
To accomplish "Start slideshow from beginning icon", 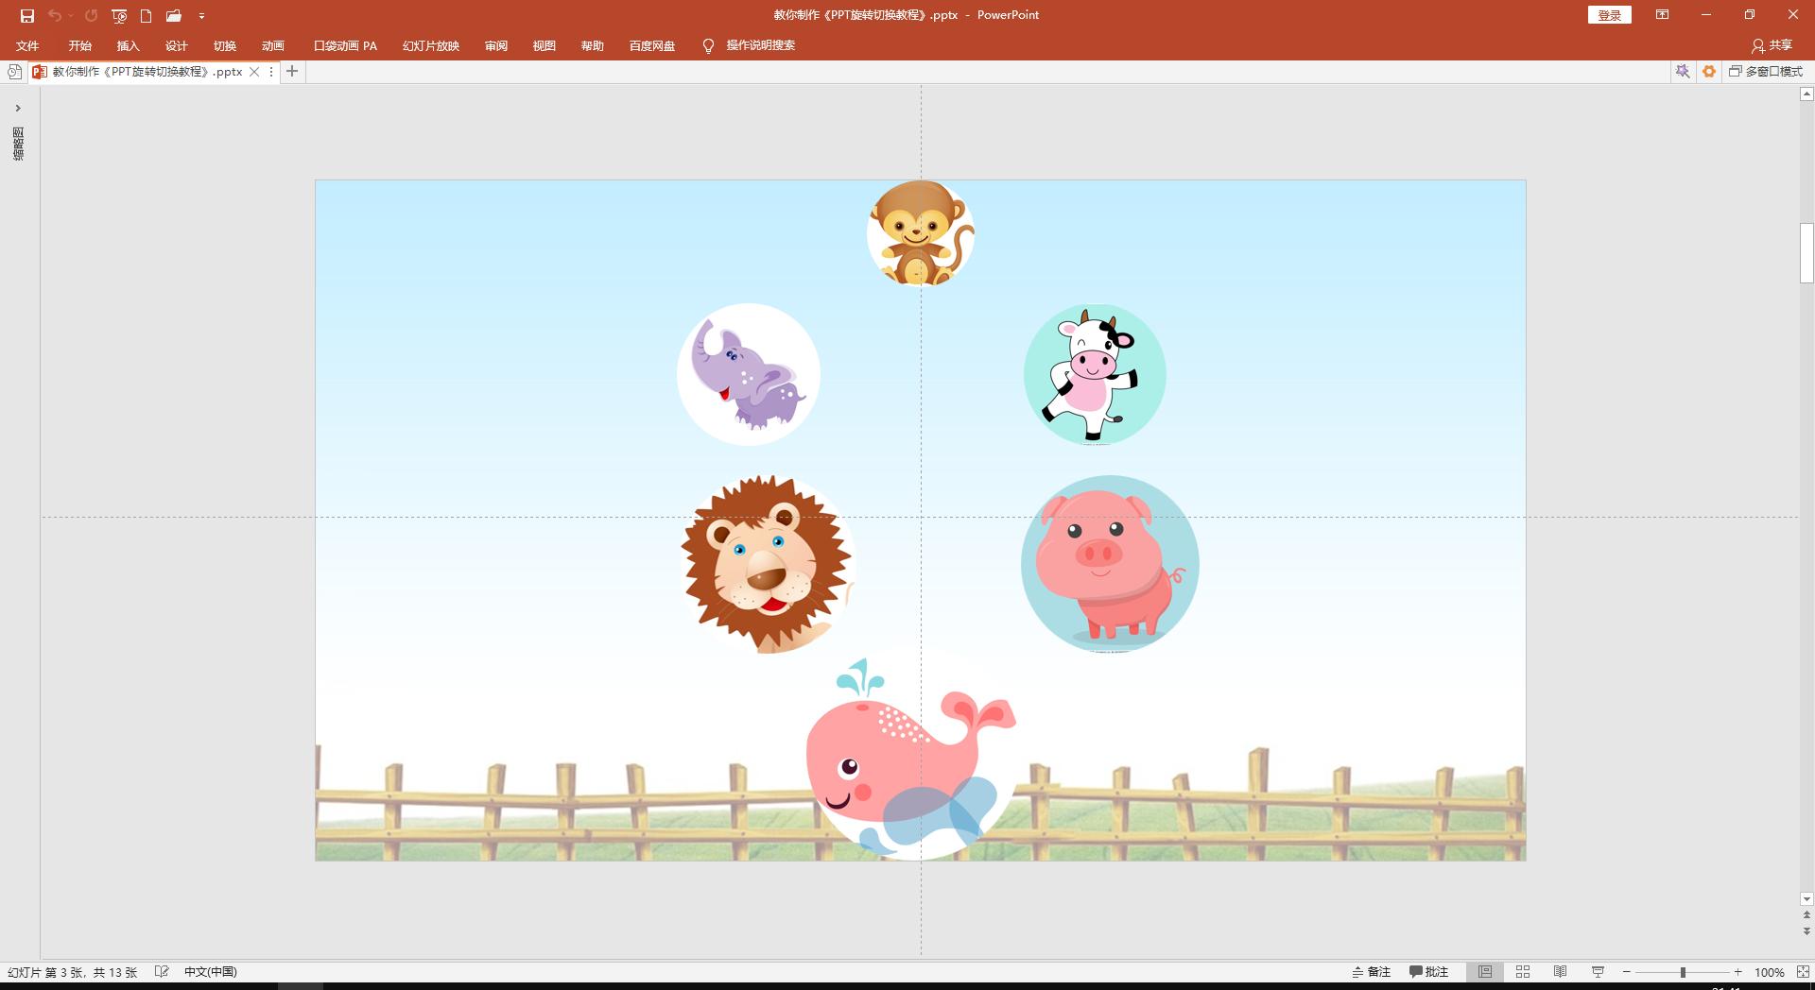I will click(119, 16).
